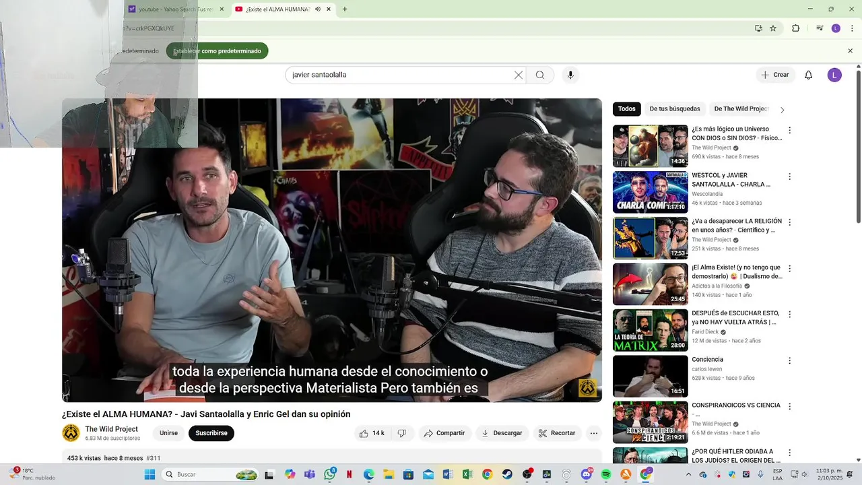The height and width of the screenshot is (485, 862).
Task: Open Spotify from the taskbar
Action: click(606, 474)
